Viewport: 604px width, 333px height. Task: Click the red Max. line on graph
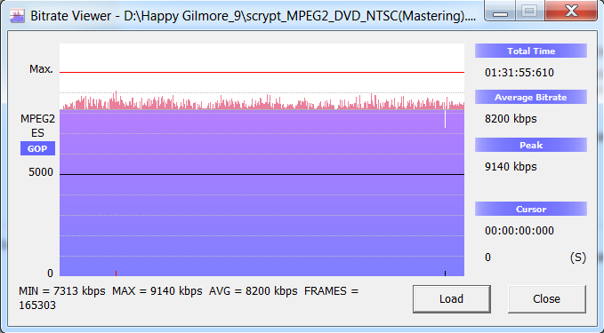262,72
